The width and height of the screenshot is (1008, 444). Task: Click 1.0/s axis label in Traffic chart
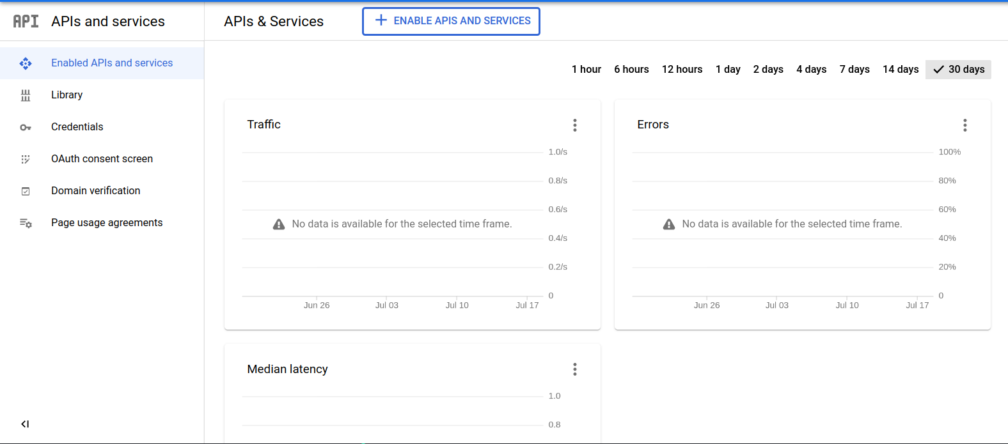[x=558, y=152]
